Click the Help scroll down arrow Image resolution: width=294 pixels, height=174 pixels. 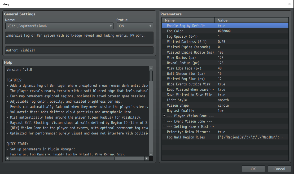[151, 154]
